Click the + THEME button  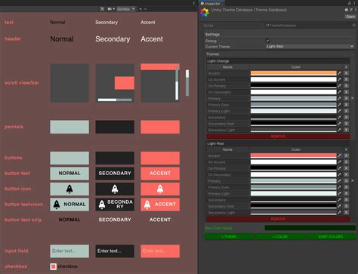point(230,237)
